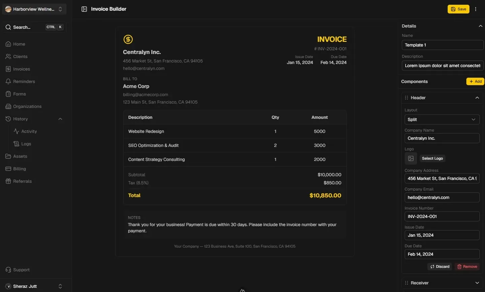Edit the Issue Date field
Image resolution: width=485 pixels, height=292 pixels.
442,235
